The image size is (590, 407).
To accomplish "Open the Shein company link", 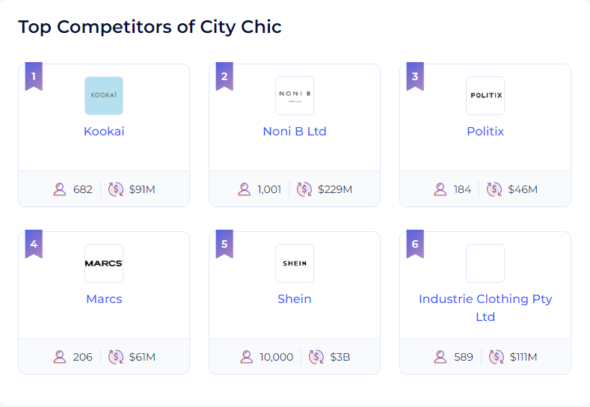I will [295, 299].
